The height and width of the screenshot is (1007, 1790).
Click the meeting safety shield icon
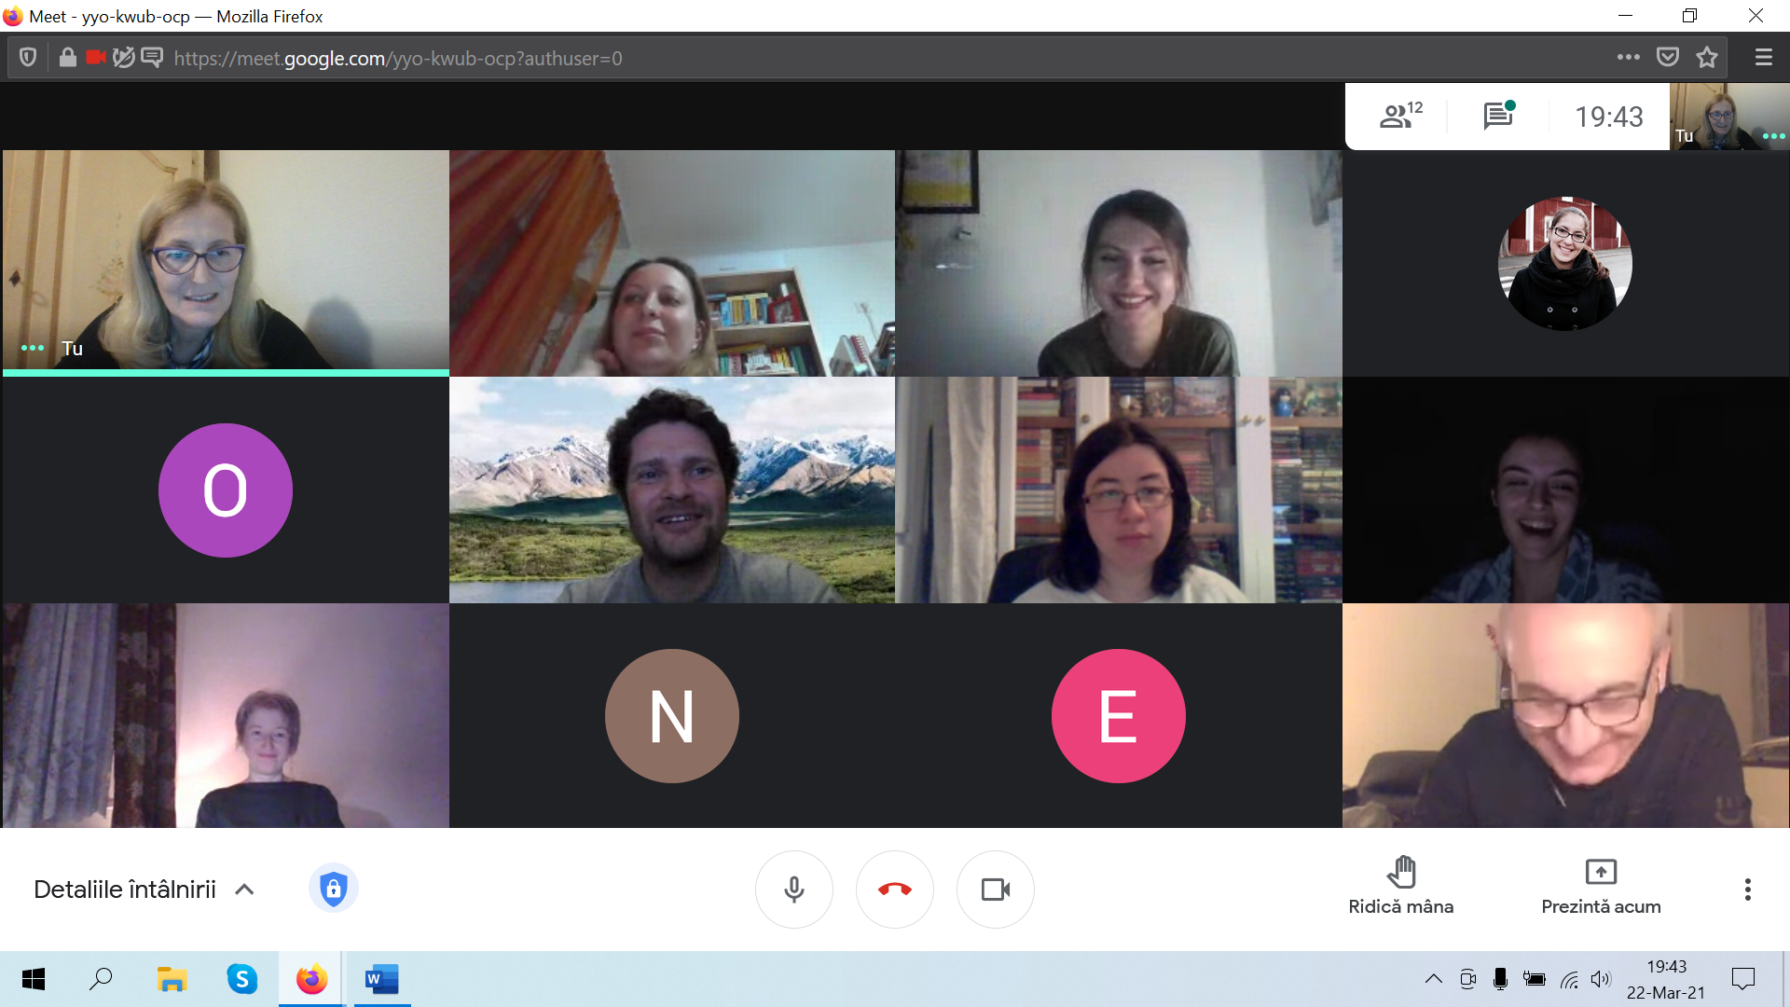pos(333,889)
